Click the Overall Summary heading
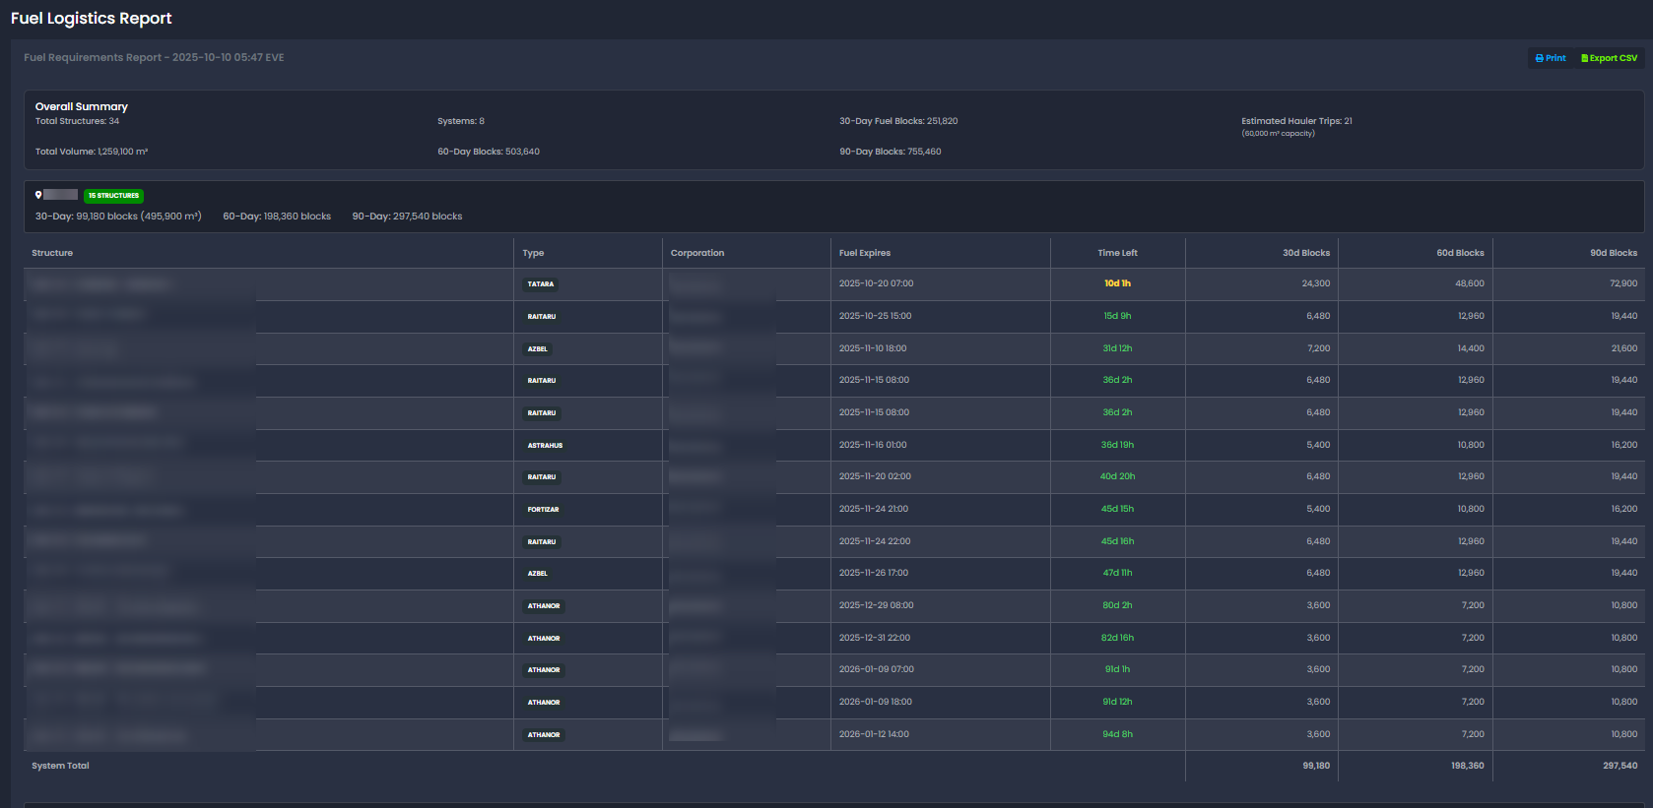 coord(82,106)
